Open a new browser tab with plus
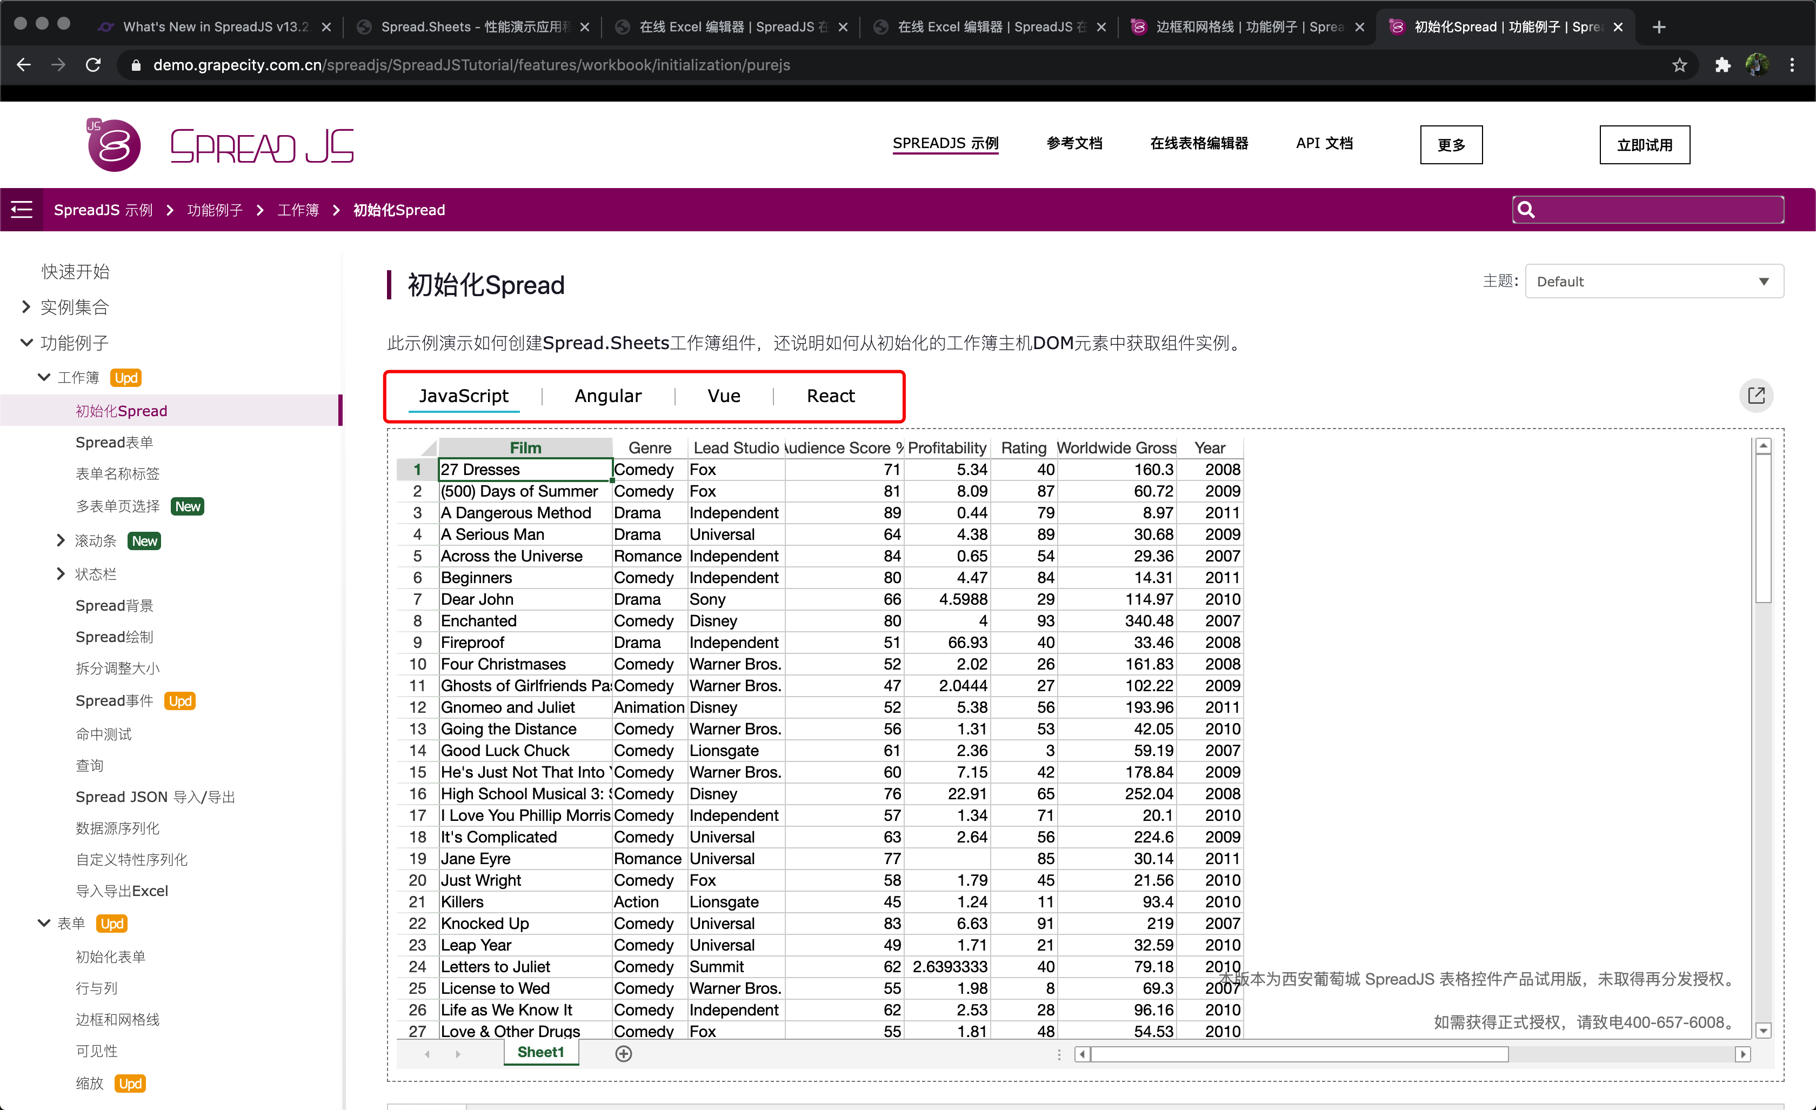The height and width of the screenshot is (1110, 1816). pyautogui.click(x=1659, y=26)
